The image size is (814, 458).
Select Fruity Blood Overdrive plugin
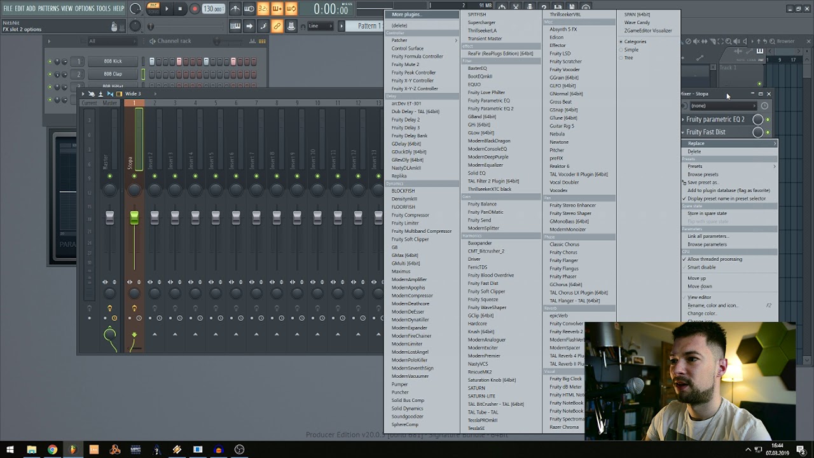(x=490, y=275)
